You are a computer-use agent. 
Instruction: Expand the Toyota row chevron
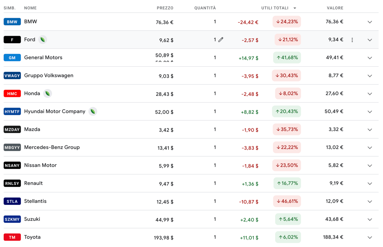[370, 238]
